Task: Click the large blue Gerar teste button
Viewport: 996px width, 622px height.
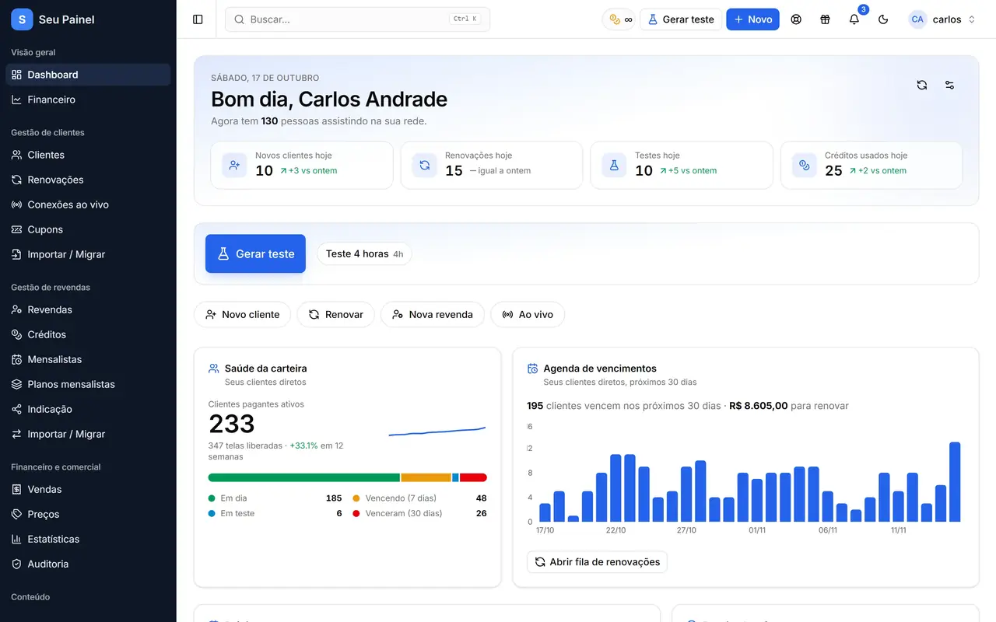Action: tap(255, 253)
